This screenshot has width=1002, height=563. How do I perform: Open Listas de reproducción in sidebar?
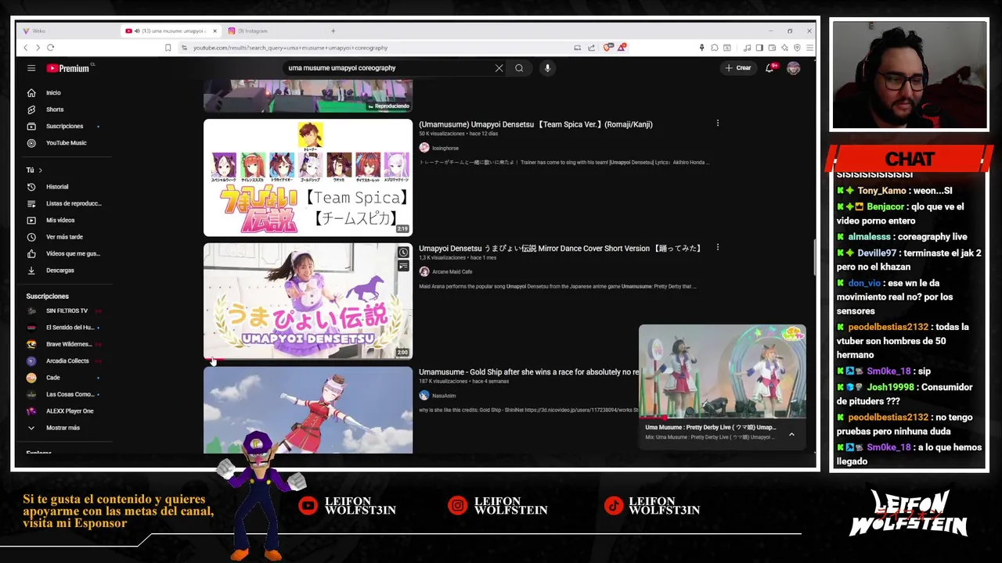(x=74, y=203)
